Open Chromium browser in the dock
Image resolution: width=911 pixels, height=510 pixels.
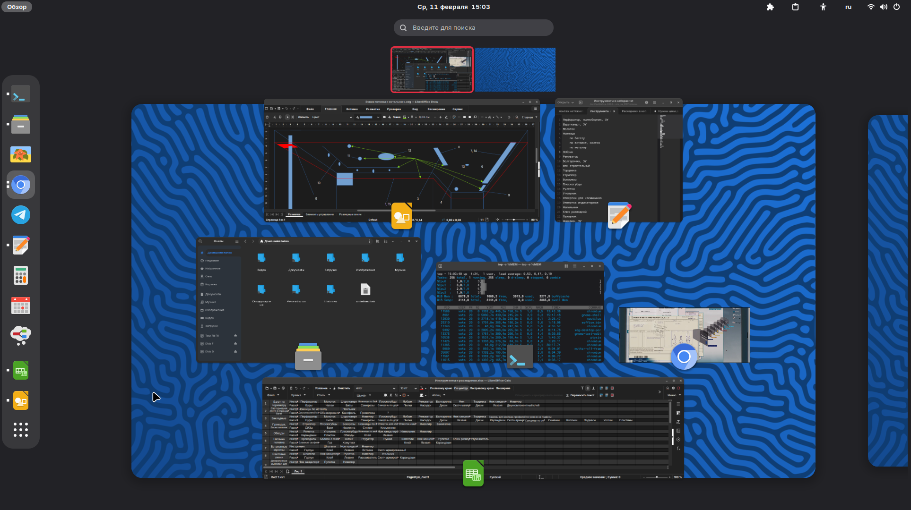(x=21, y=185)
